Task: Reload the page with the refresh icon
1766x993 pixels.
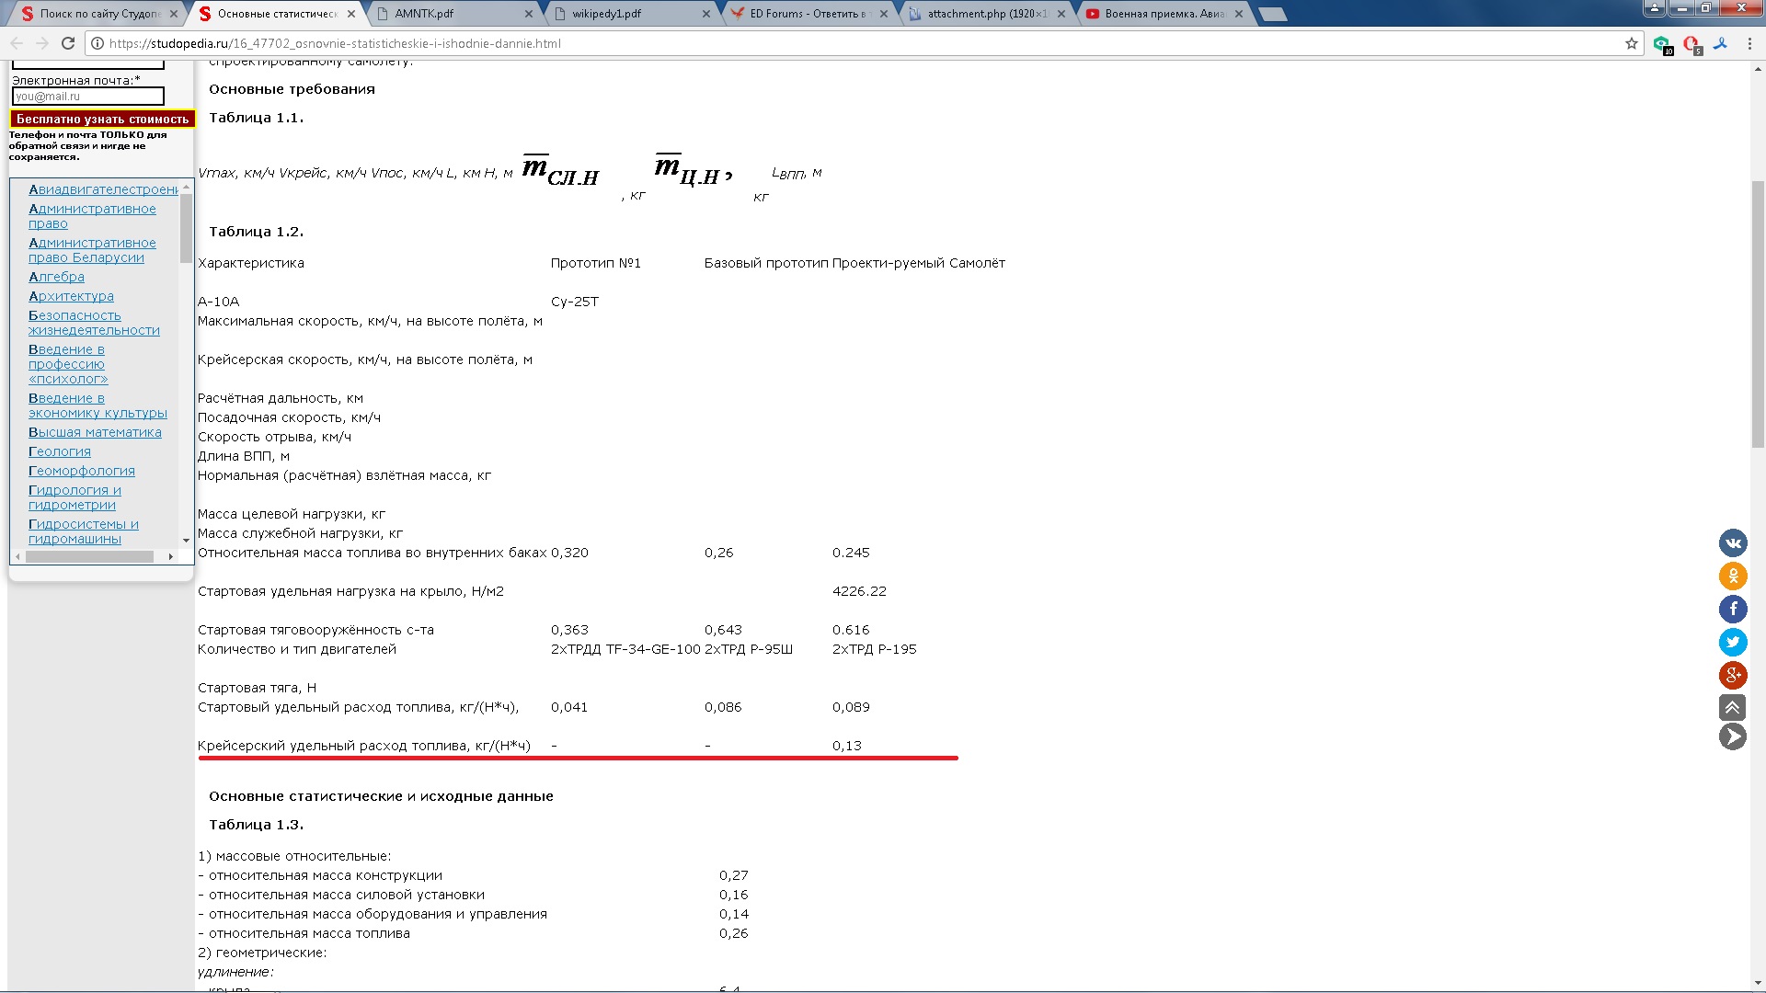Action: [68, 43]
